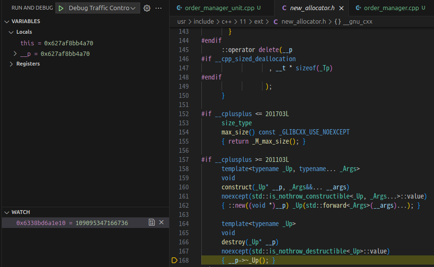The image size is (434, 267).
Task: Click line number 160 in gutter
Action: tap(184, 187)
